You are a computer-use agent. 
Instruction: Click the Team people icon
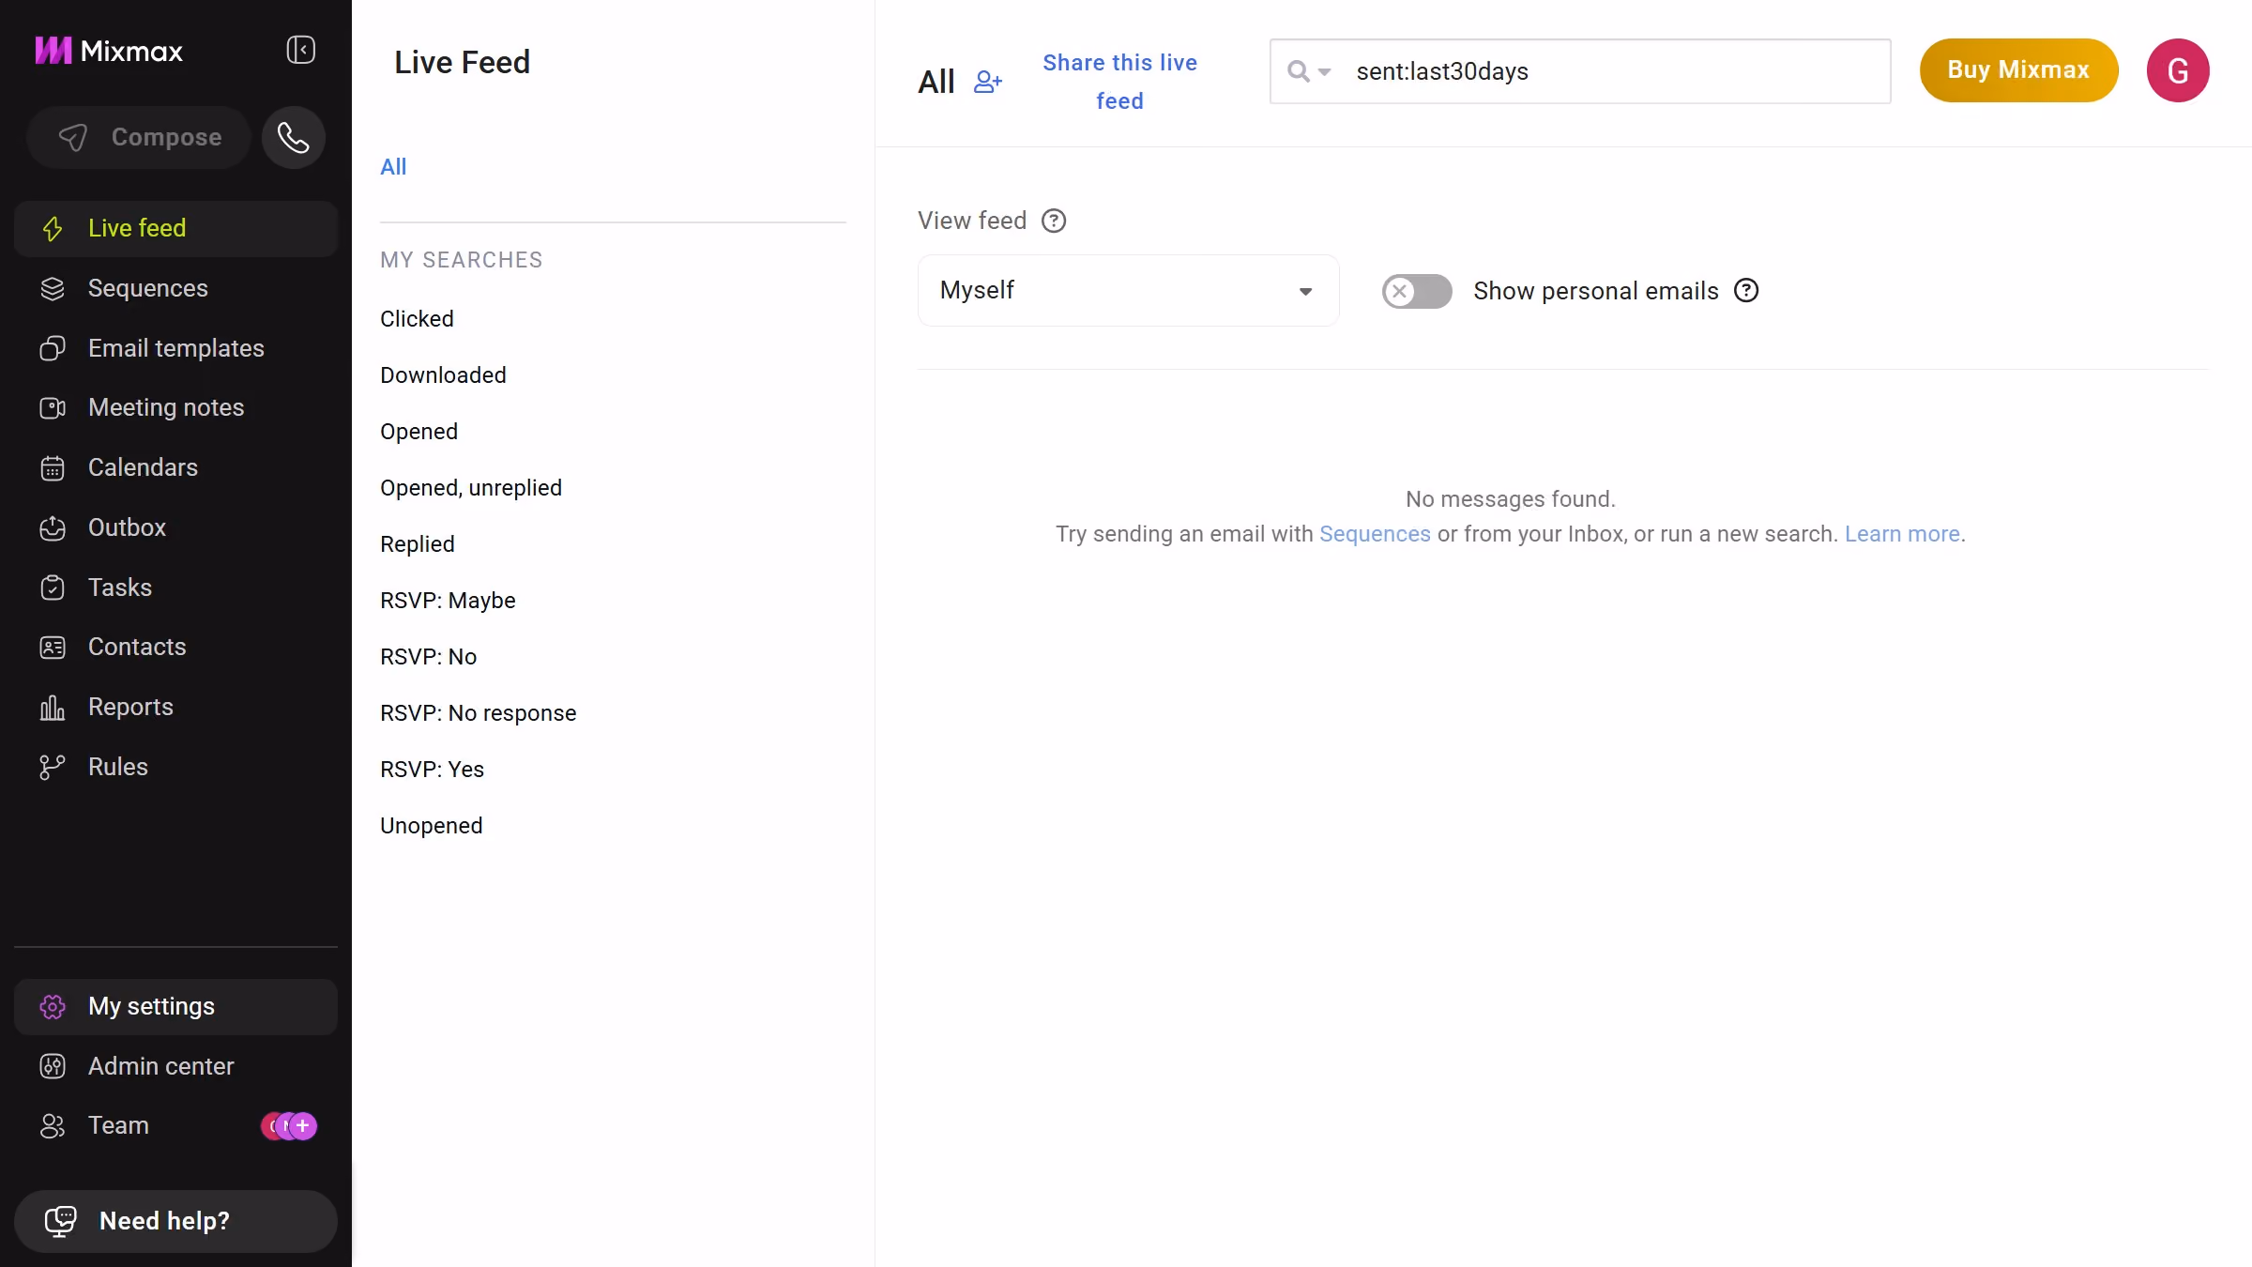pyautogui.click(x=53, y=1126)
